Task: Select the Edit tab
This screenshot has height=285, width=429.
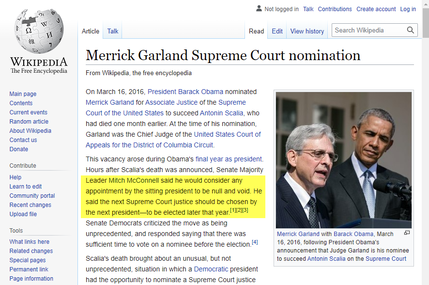Action: point(277,31)
